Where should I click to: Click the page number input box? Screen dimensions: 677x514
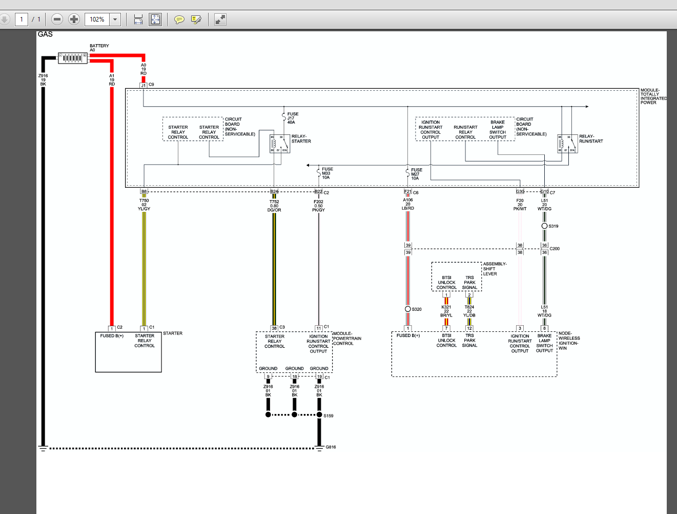pos(22,19)
